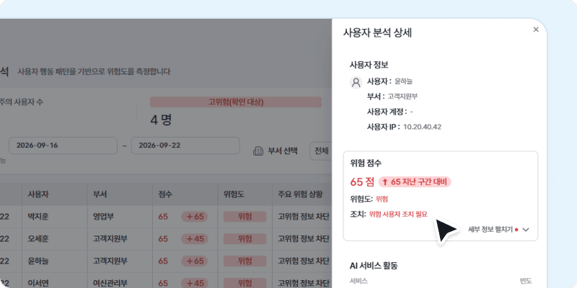The height and width of the screenshot is (288, 577).
Task: Close the 사용자 분석 상세 panel
Action: [536, 30]
